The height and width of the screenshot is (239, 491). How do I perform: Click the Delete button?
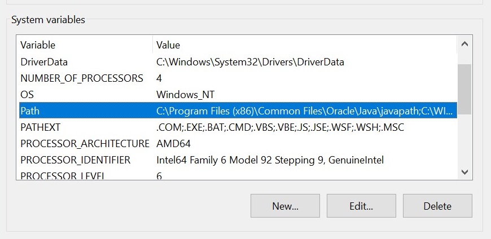point(437,206)
